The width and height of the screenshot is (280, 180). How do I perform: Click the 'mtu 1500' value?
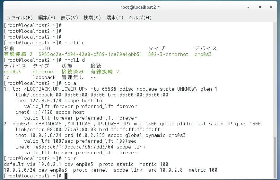pos(145,124)
